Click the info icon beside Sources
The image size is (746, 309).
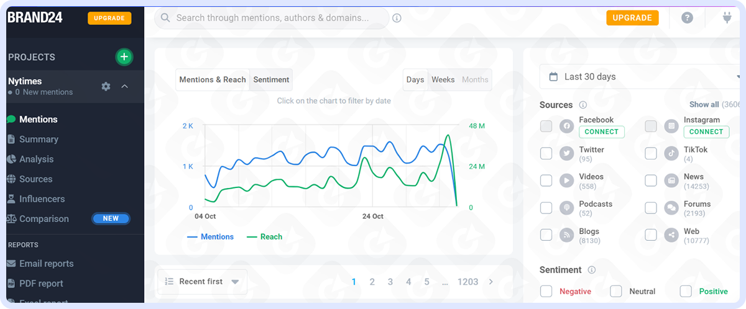coord(583,105)
